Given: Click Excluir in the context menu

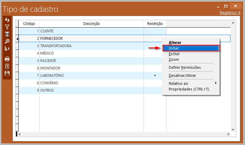Looking at the screenshot, I should [x=174, y=54].
